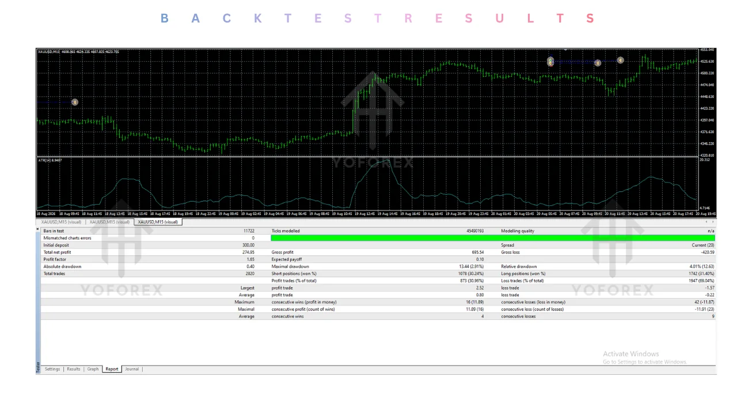Open the Results tab
Image resolution: width=737 pixels, height=415 pixels.
[74, 369]
